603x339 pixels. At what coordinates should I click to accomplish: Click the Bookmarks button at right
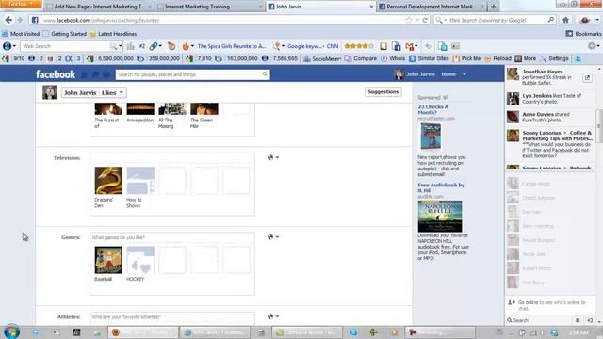(583, 34)
